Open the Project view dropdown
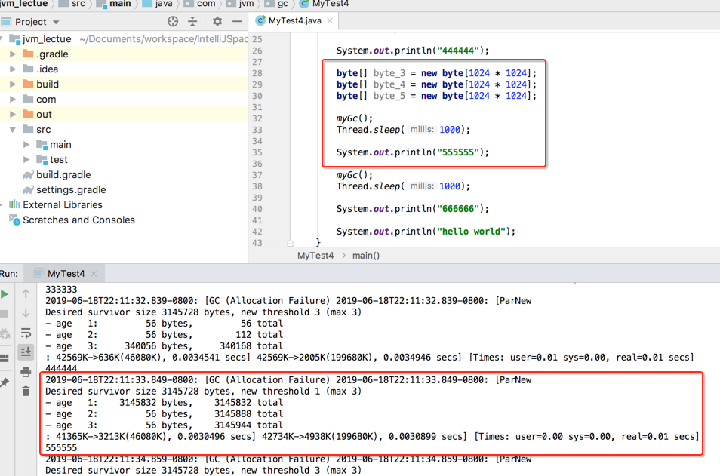Image resolution: width=720 pixels, height=476 pixels. [56, 22]
